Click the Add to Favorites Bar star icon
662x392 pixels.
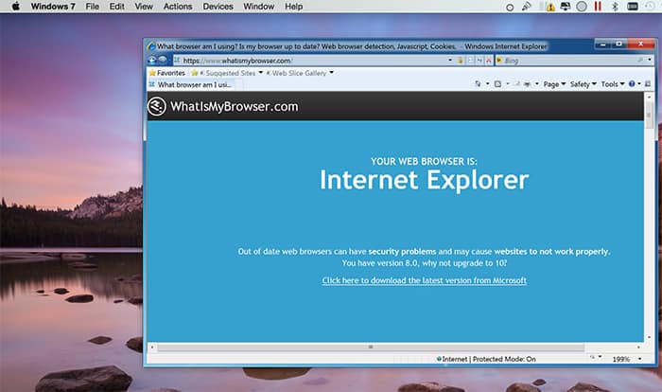click(194, 73)
